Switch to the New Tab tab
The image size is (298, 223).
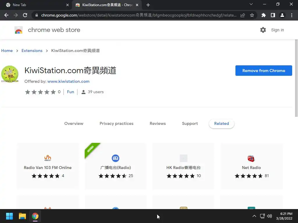[36, 5]
